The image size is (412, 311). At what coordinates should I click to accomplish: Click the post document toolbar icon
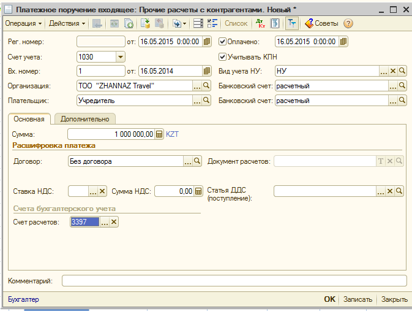pos(145,23)
